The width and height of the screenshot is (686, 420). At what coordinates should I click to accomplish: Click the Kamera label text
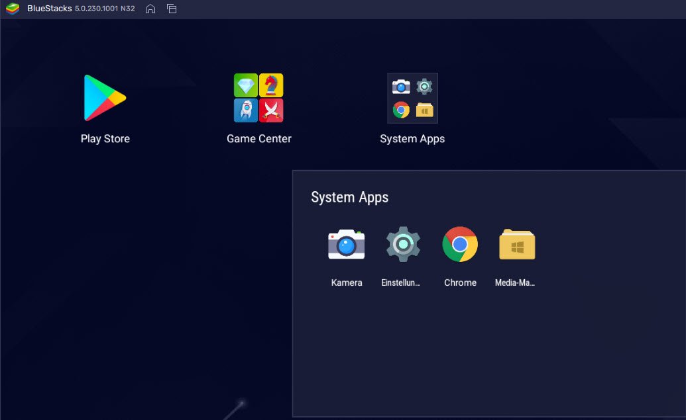point(347,282)
